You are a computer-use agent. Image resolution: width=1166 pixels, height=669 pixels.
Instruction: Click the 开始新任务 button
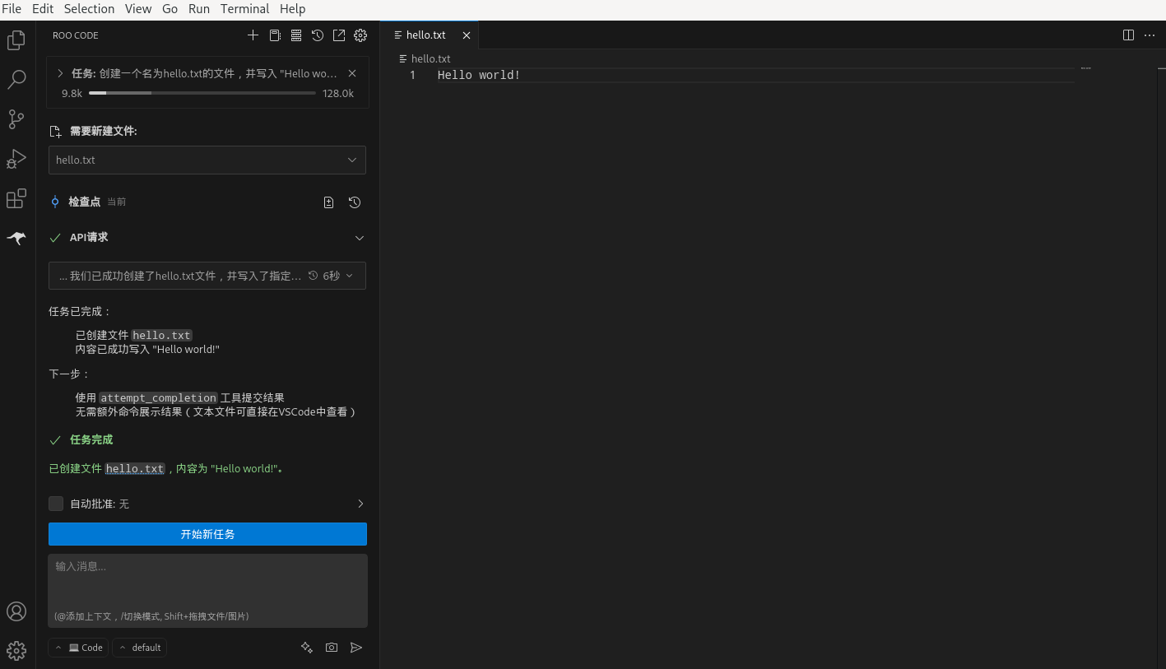(207, 534)
